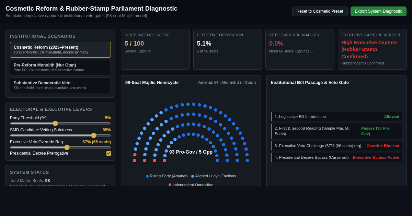Adjust Executive Veto Override Req. slider
This screenshot has width=412, height=216.
click(x=60, y=147)
